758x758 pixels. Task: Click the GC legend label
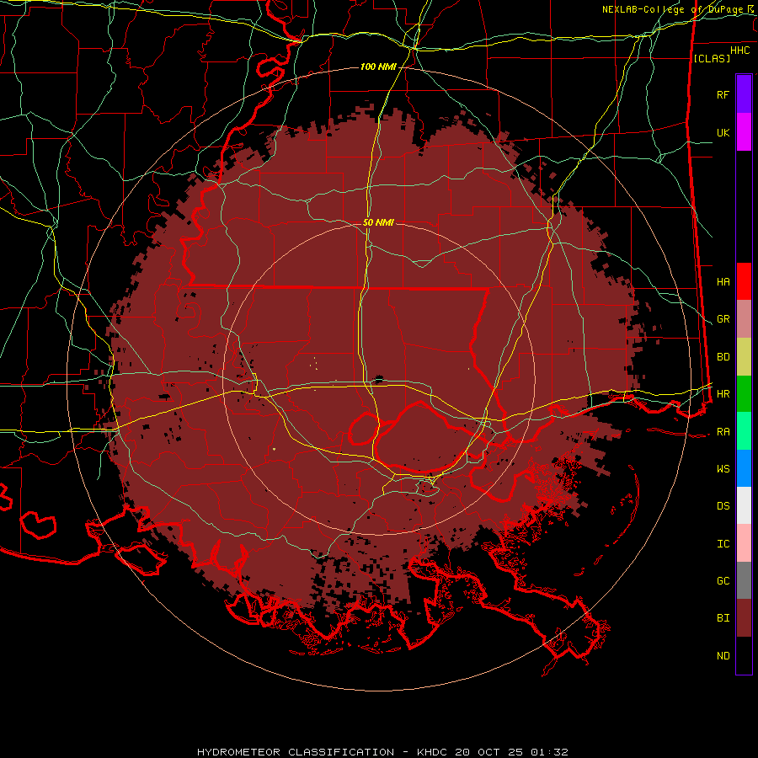click(x=723, y=581)
